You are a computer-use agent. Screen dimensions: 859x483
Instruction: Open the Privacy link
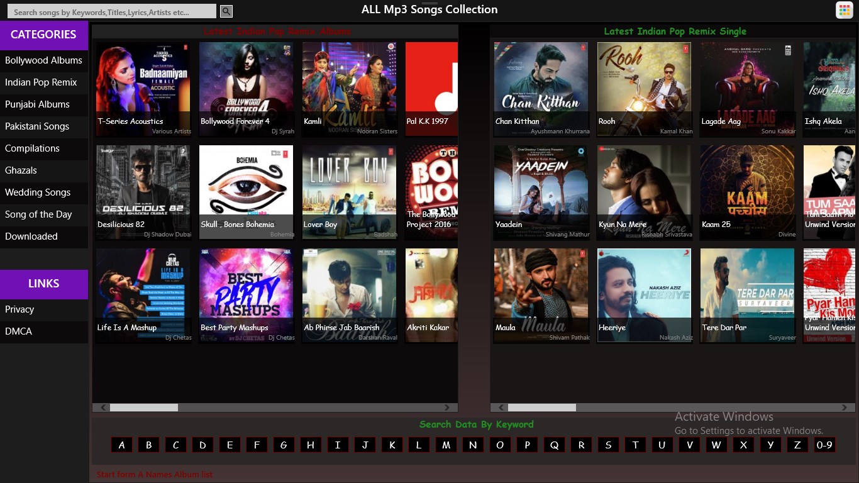coord(44,309)
